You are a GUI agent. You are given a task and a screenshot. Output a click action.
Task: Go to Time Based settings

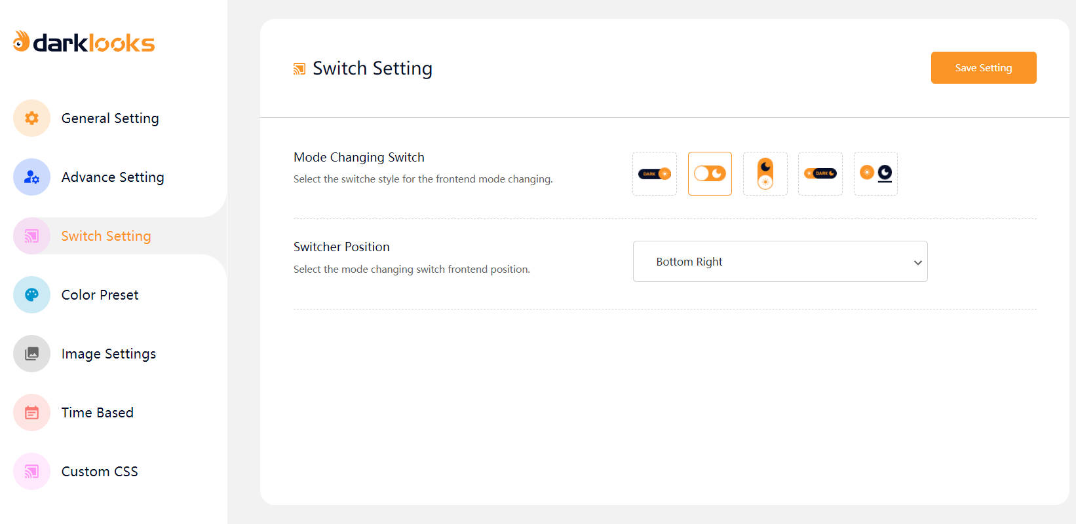(97, 413)
